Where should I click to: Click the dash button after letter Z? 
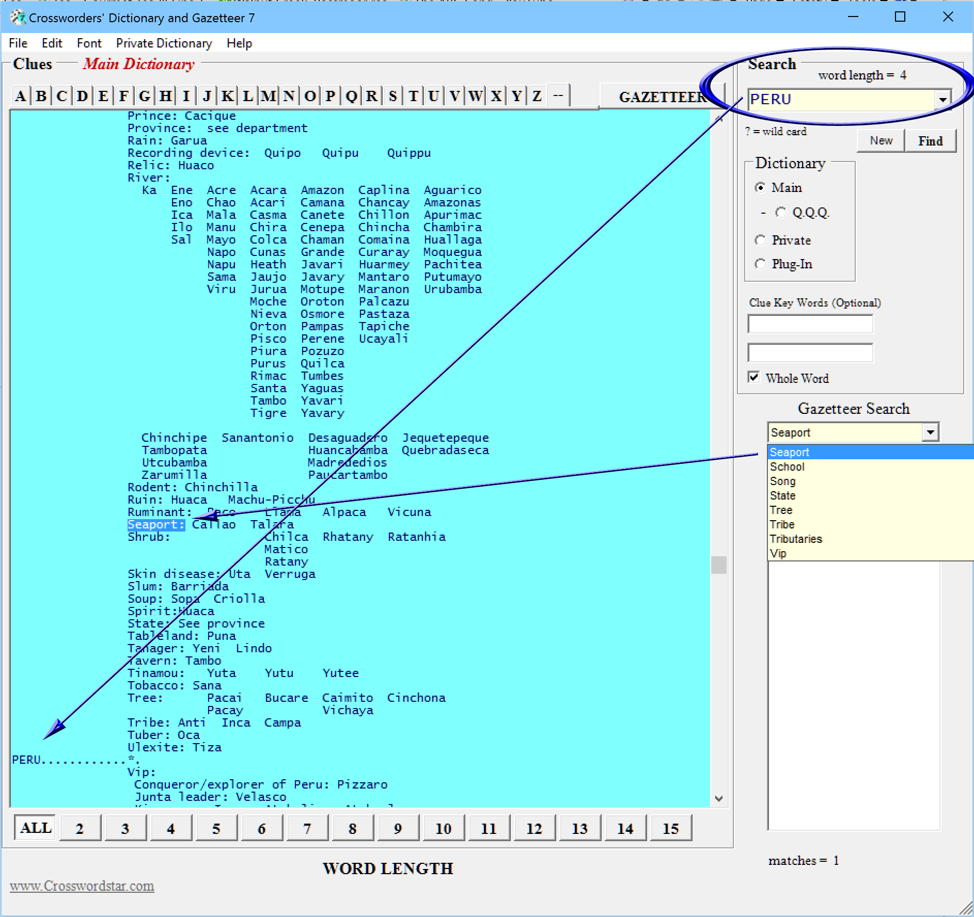pos(558,96)
